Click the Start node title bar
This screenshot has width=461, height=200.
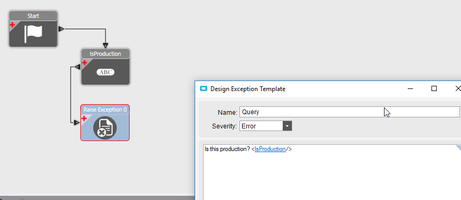tap(33, 16)
